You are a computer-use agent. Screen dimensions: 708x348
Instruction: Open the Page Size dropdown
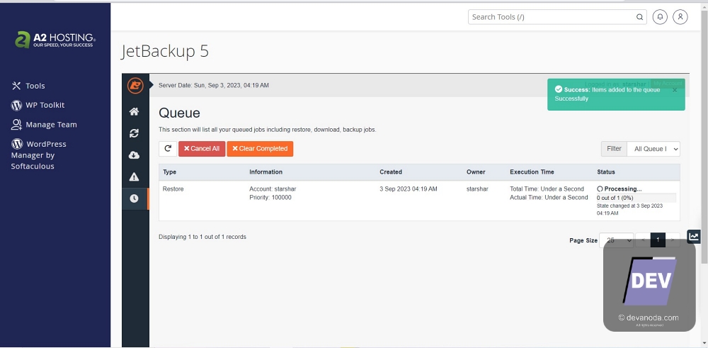[x=616, y=240]
